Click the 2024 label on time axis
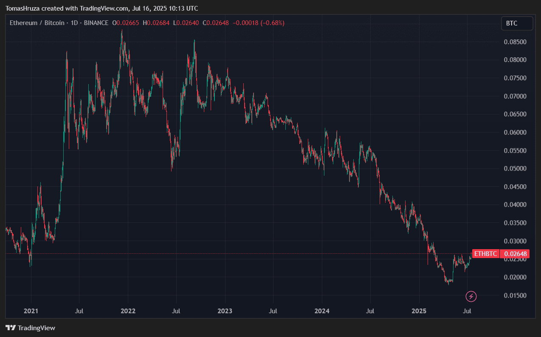Screen dimensions: 541x337 (x=322, y=311)
